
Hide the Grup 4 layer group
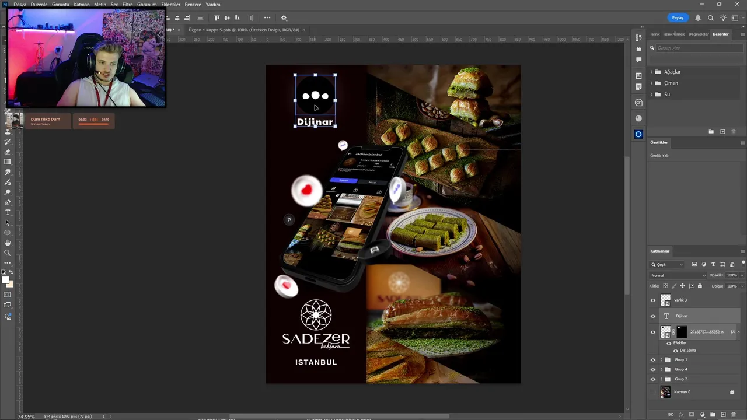coord(653,369)
